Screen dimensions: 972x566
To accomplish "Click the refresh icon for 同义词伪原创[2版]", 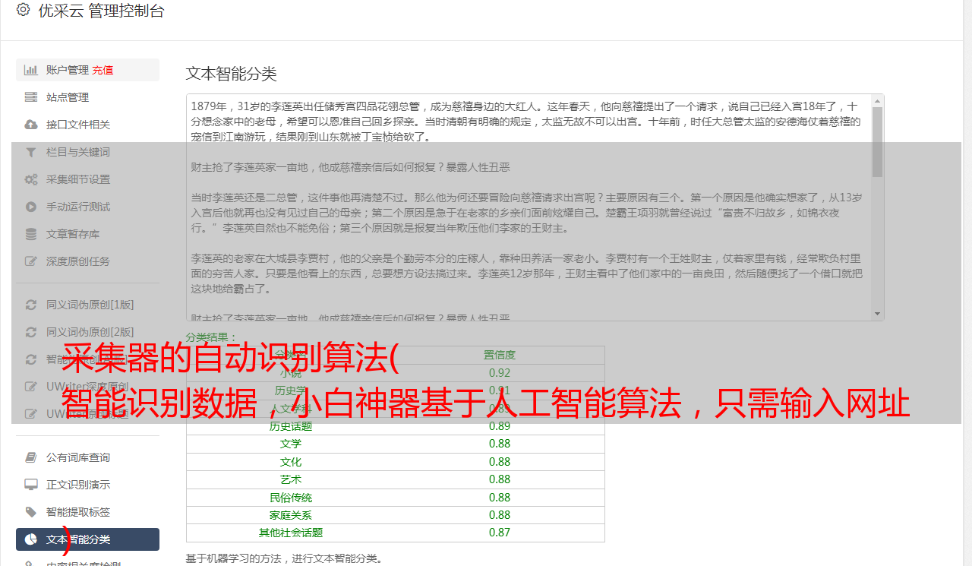I will (x=31, y=332).
